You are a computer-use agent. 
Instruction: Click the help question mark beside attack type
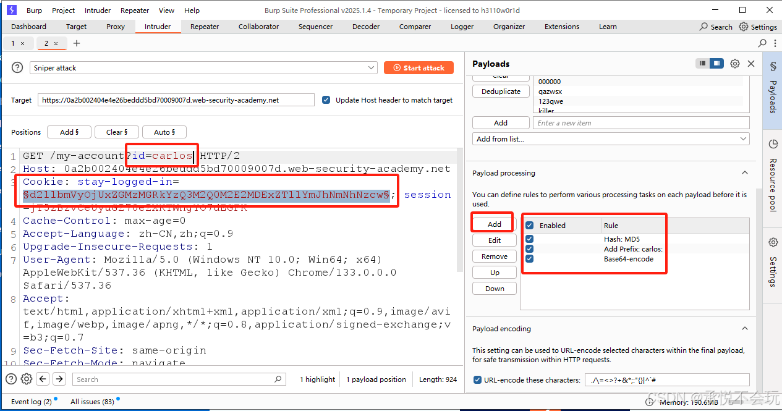(x=18, y=68)
